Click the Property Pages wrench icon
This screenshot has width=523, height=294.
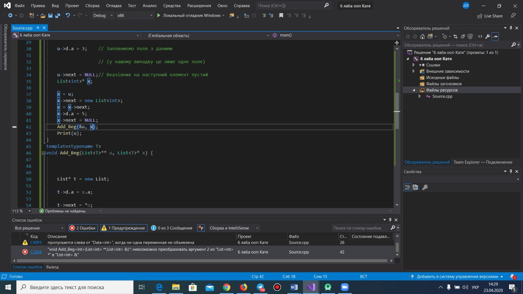point(425,187)
